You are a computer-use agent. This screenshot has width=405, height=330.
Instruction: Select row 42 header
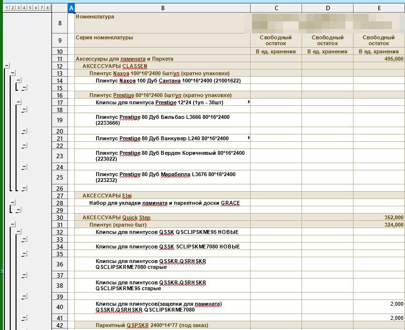click(x=60, y=325)
